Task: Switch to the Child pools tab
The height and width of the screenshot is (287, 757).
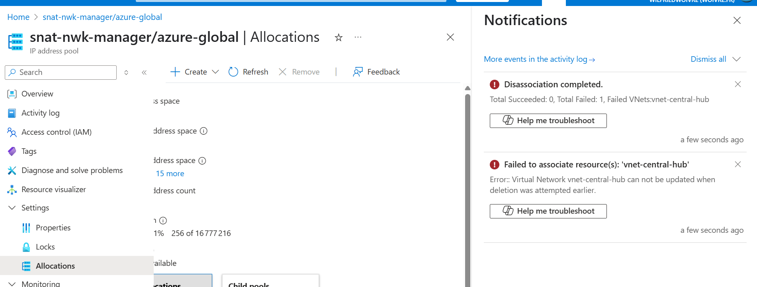Action: coord(270,281)
